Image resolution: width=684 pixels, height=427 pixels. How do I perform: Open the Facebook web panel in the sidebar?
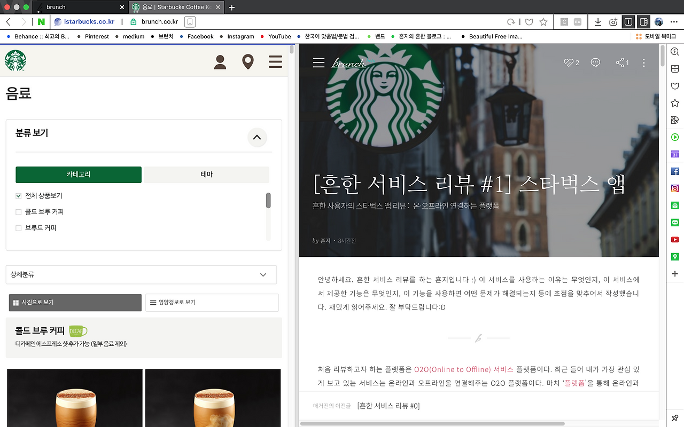[674, 171]
